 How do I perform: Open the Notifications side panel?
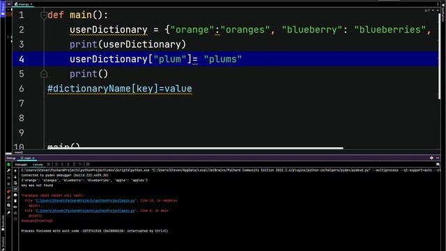click(x=443, y=13)
